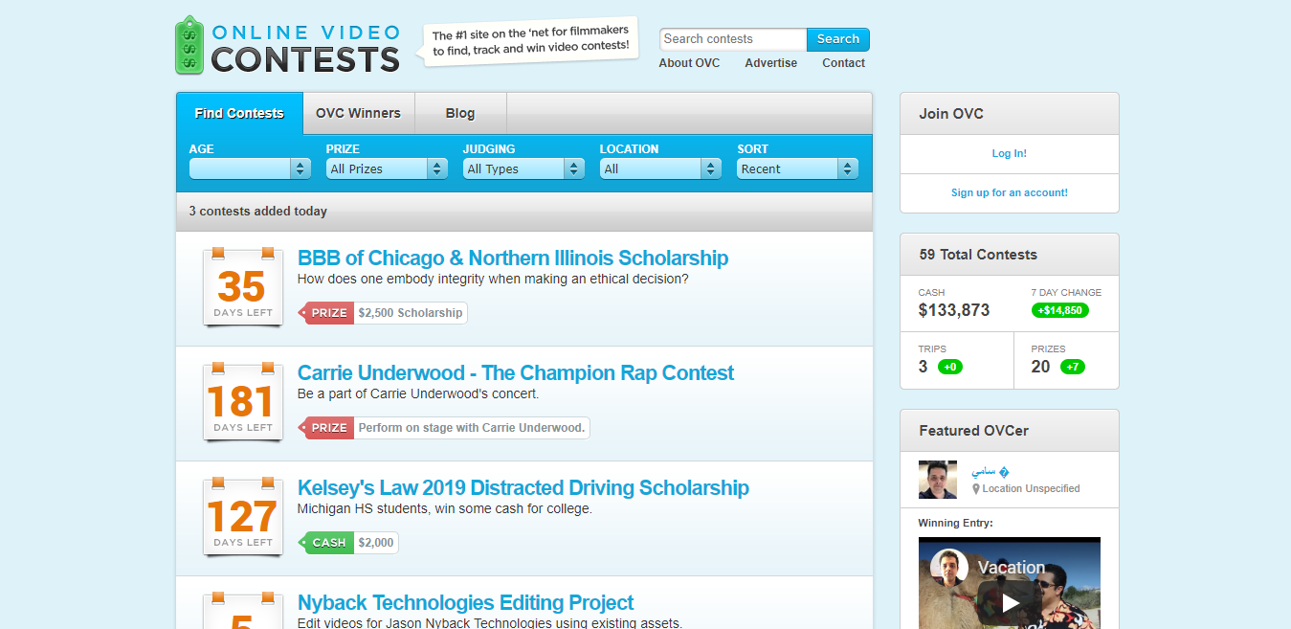Click the 127 days left calendar icon
Viewport: 1291px width, 629px height.
[242, 517]
